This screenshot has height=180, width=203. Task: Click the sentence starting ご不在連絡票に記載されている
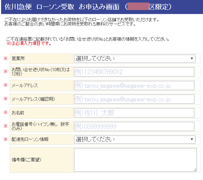88,39
